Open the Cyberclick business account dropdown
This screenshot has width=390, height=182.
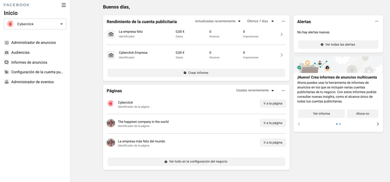click(35, 24)
